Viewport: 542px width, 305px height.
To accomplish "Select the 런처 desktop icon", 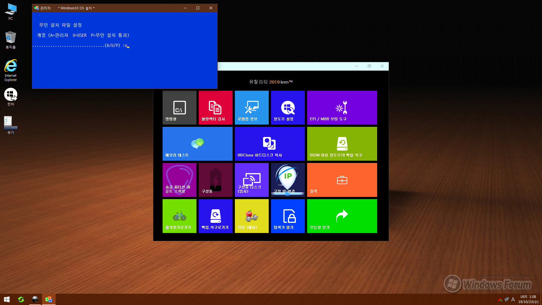I will pyautogui.click(x=10, y=97).
